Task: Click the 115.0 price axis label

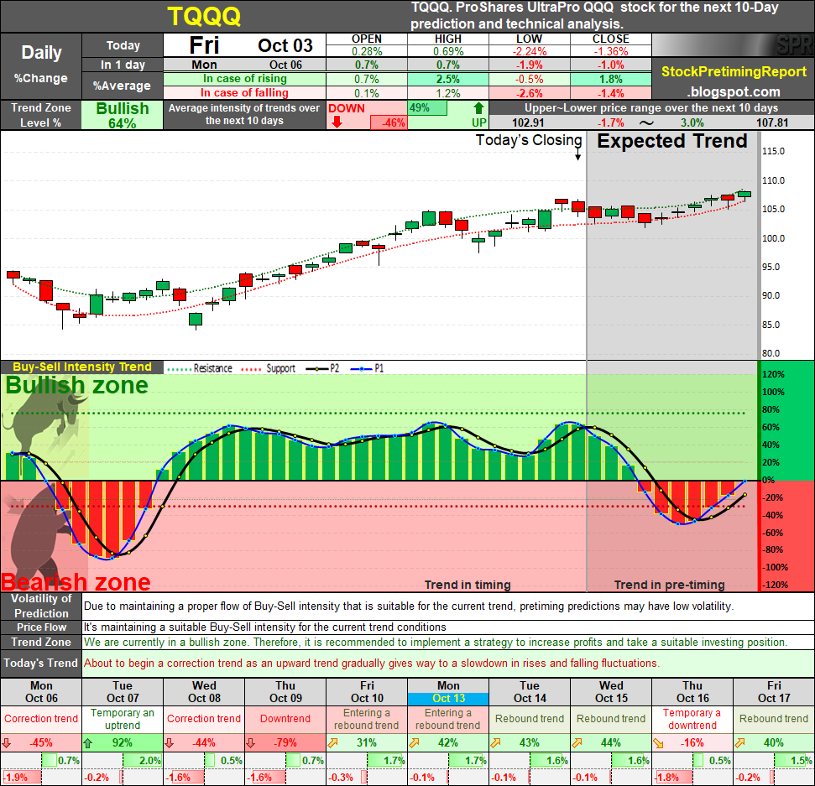Action: (773, 151)
